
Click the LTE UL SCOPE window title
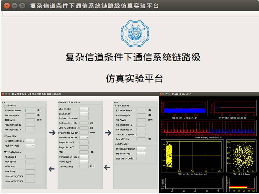pos(178,94)
